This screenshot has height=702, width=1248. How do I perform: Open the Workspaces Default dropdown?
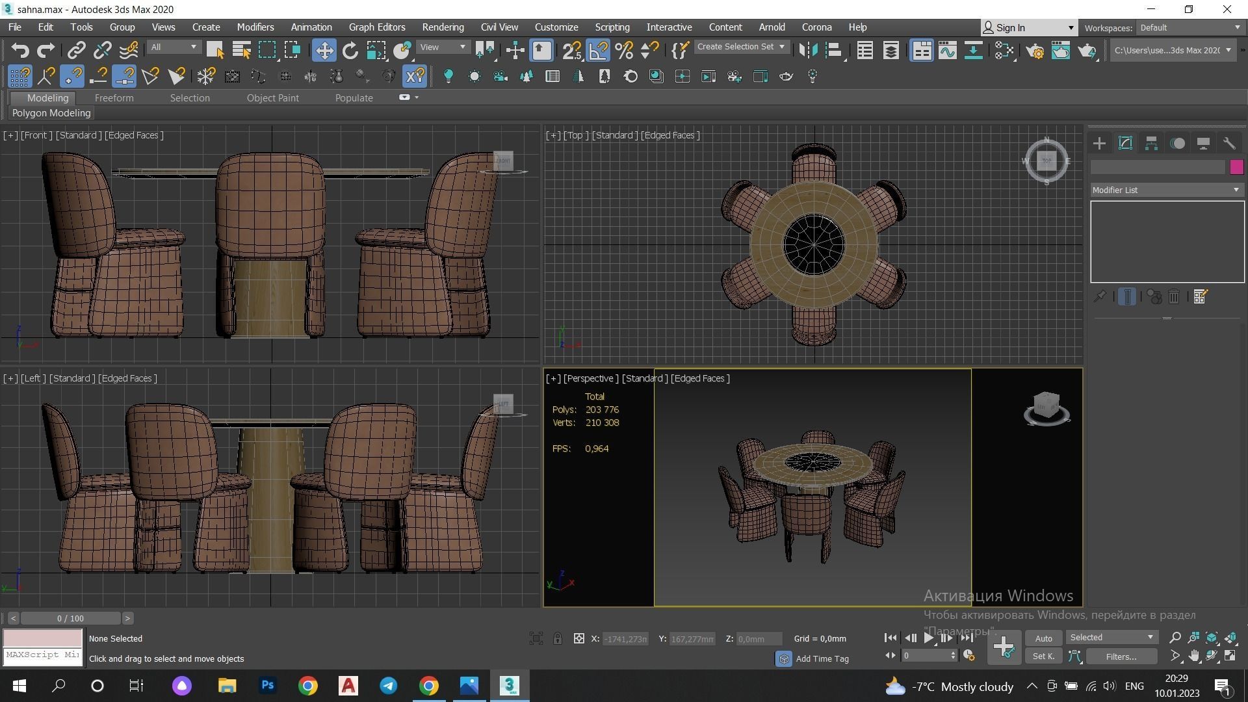[1190, 28]
